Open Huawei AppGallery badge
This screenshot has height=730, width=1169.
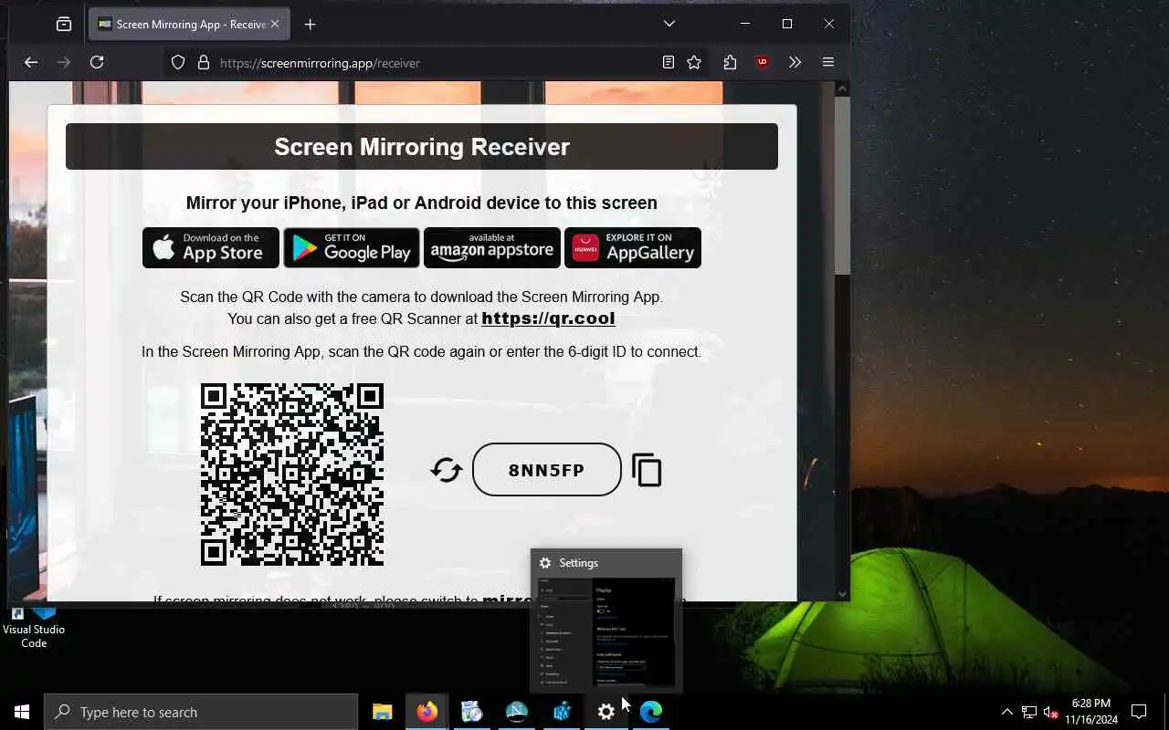tap(633, 247)
